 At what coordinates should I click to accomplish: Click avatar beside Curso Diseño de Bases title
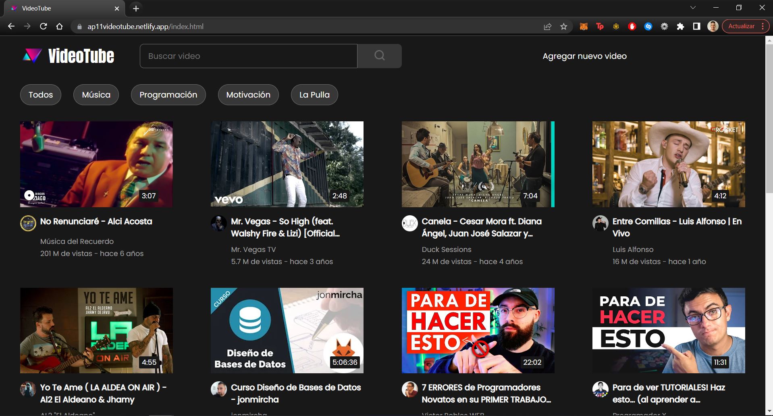click(x=219, y=389)
